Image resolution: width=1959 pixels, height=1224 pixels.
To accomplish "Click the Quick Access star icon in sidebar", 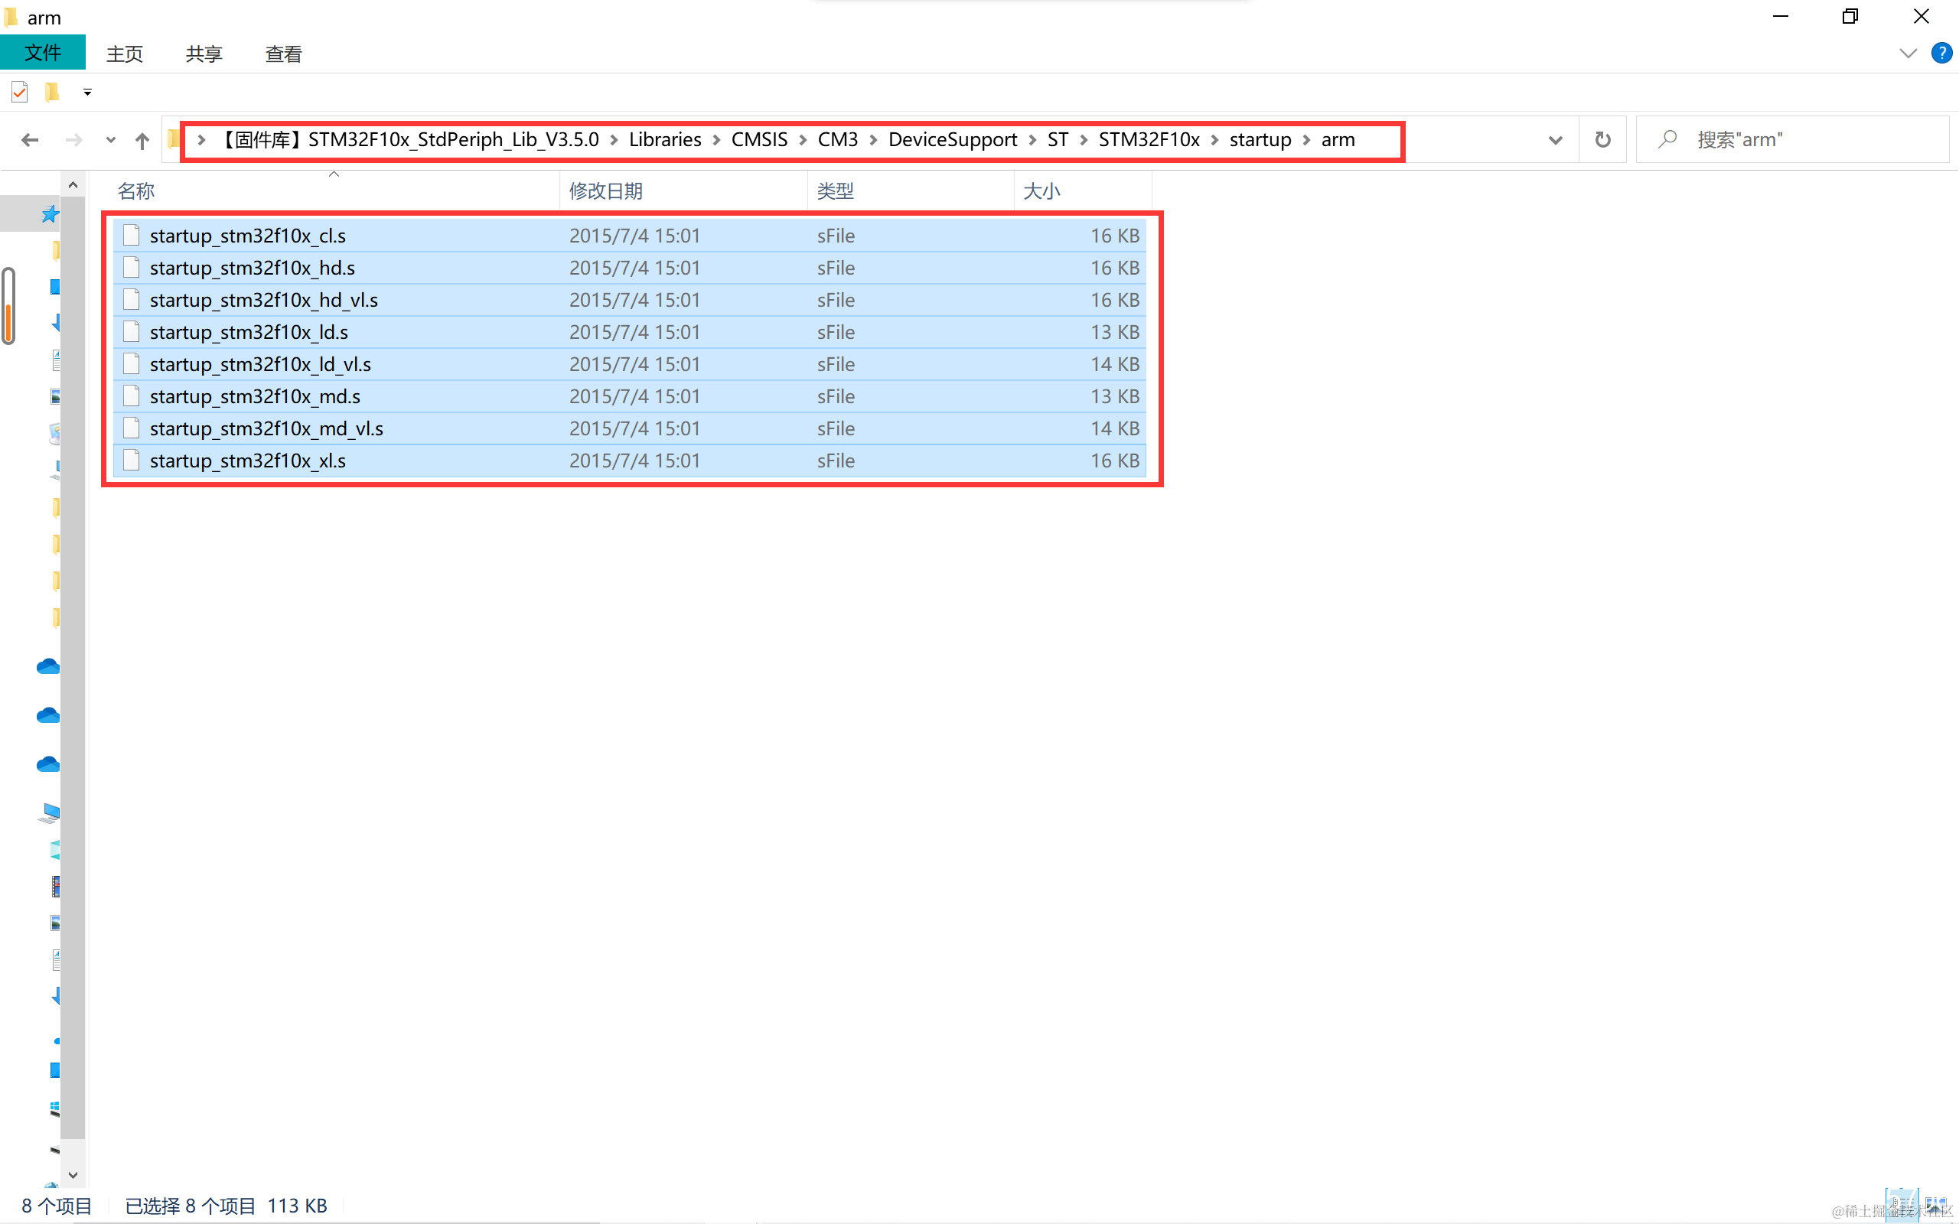I will (50, 213).
